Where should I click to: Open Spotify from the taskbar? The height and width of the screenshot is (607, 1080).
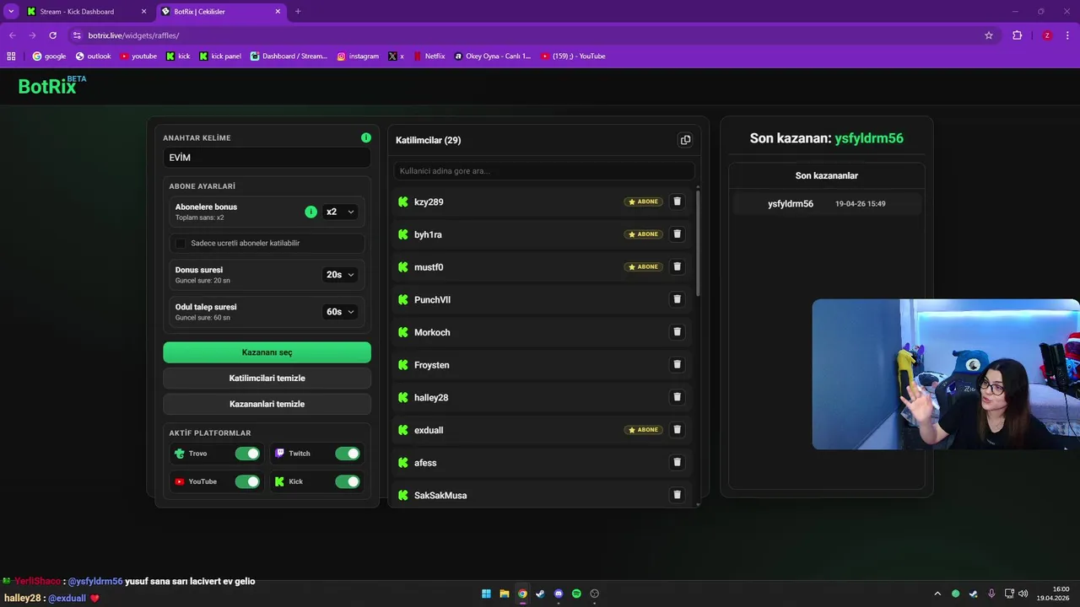point(576,594)
